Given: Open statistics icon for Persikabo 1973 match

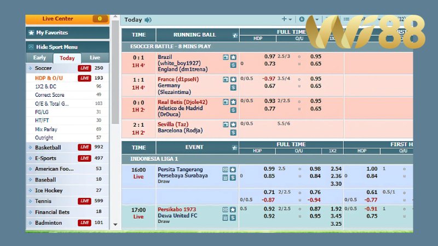Looking at the screenshot, I should tap(226, 217).
